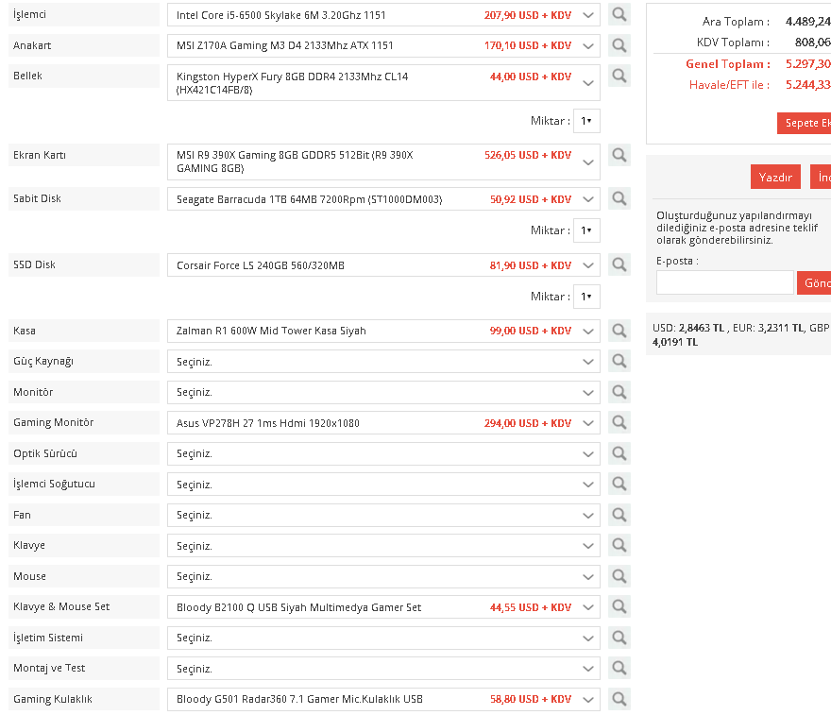Click search icon for Gaming Kulaklık
Viewport: 831px width, 715px height.
tap(619, 699)
